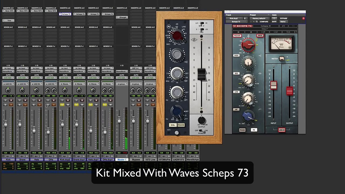Open Kick track automation mode dropdown

pyautogui.click(x=8, y=78)
